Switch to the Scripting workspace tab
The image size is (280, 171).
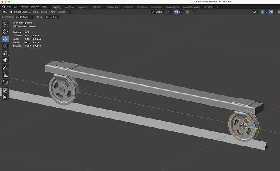[209, 7]
